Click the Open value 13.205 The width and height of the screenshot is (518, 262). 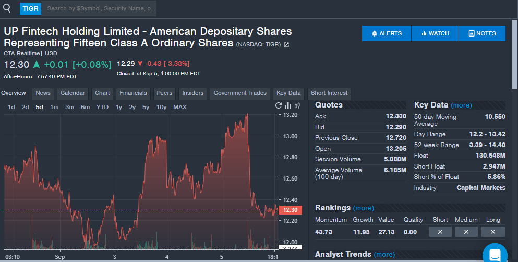pyautogui.click(x=396, y=149)
